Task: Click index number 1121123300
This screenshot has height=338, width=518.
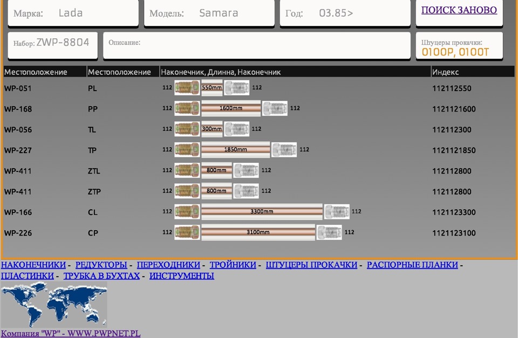Action: [x=454, y=212]
